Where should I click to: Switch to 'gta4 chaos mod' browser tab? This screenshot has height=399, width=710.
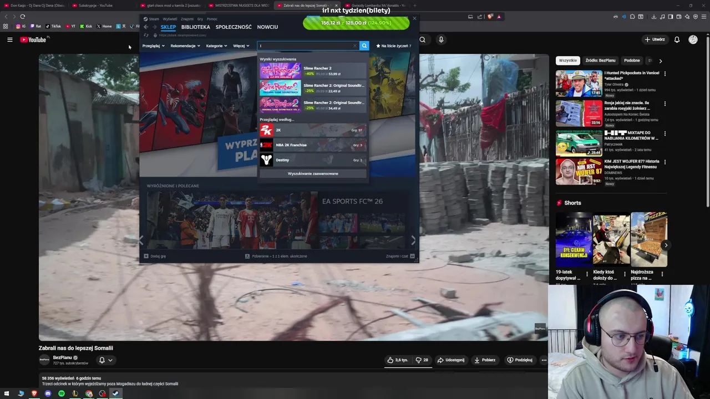[x=170, y=6]
